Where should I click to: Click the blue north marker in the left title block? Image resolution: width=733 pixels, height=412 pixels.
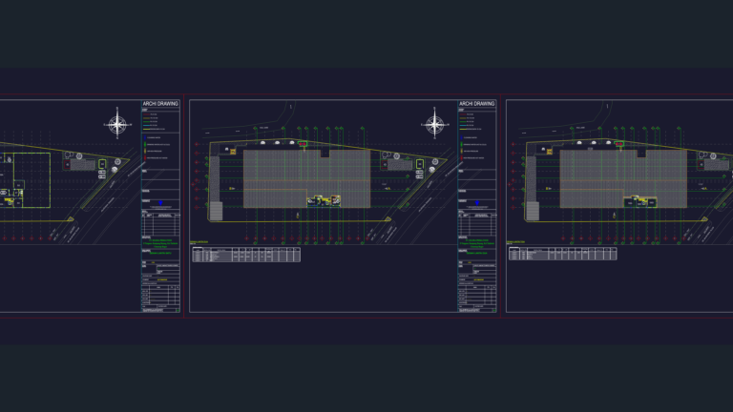[x=160, y=203]
